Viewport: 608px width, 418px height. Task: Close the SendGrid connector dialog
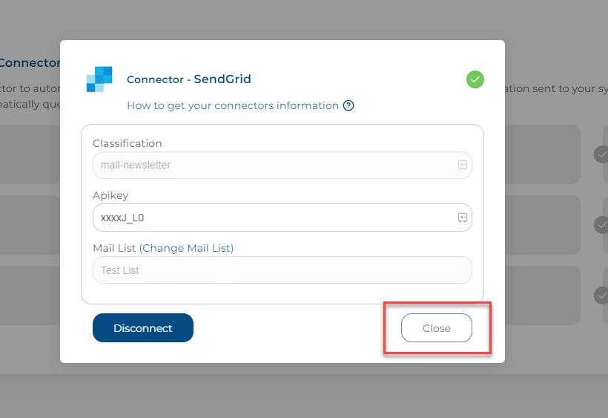point(436,328)
